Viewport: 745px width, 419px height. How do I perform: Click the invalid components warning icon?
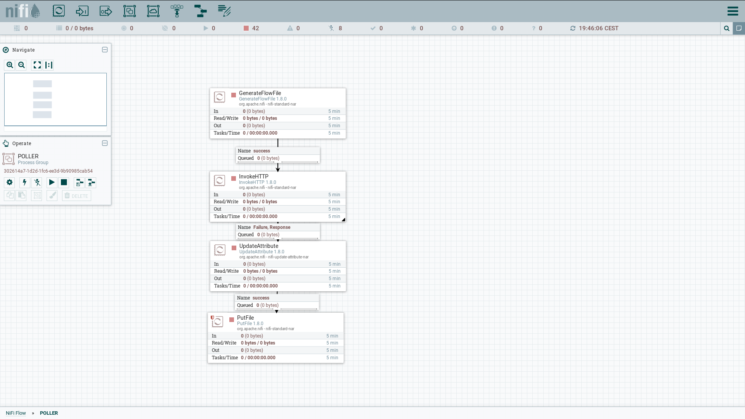pyautogui.click(x=290, y=28)
